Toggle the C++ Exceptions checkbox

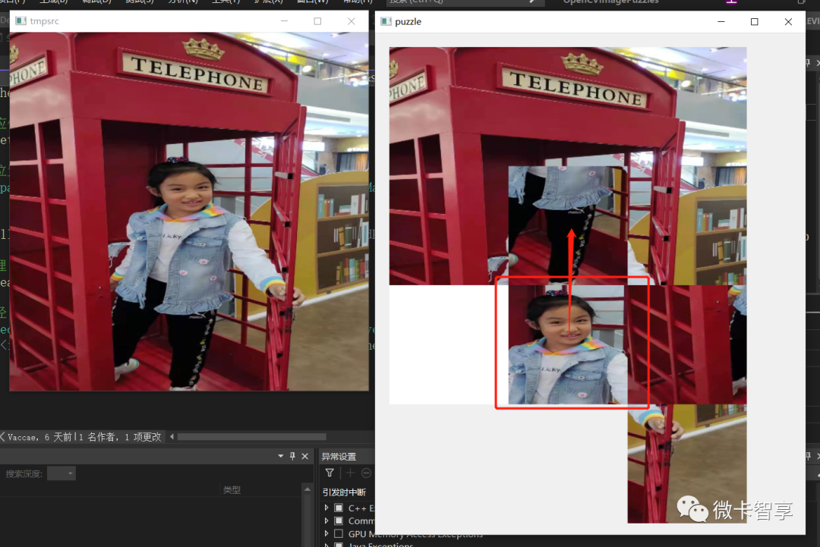coord(339,507)
